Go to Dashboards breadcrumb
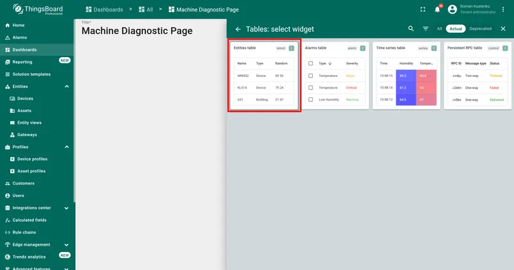The width and height of the screenshot is (514, 270). 104,10
